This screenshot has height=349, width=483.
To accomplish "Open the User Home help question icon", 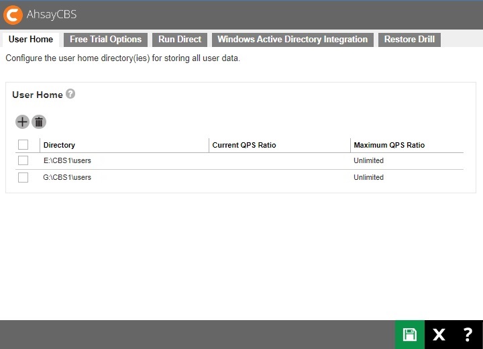I will tap(70, 94).
